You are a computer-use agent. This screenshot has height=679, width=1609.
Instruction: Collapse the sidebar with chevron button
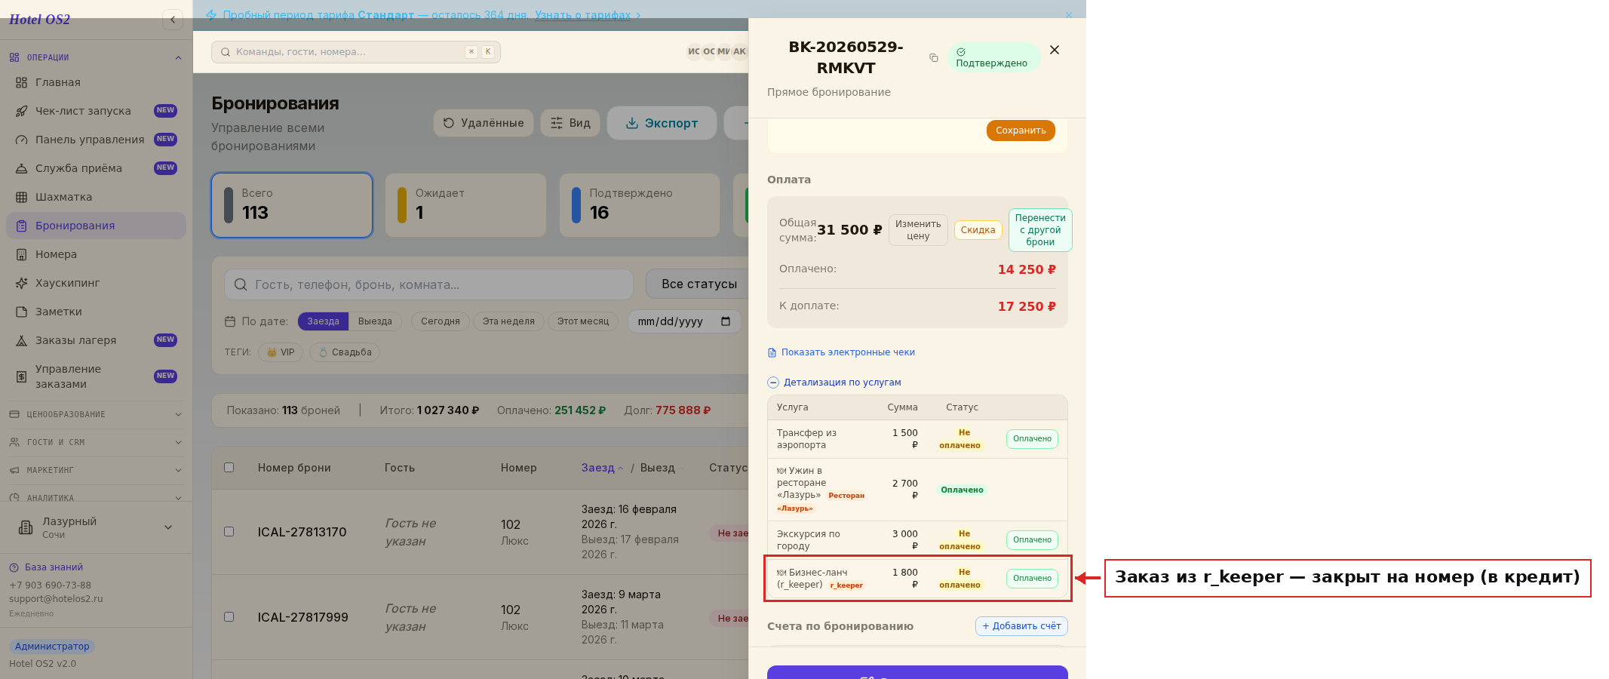point(173,20)
